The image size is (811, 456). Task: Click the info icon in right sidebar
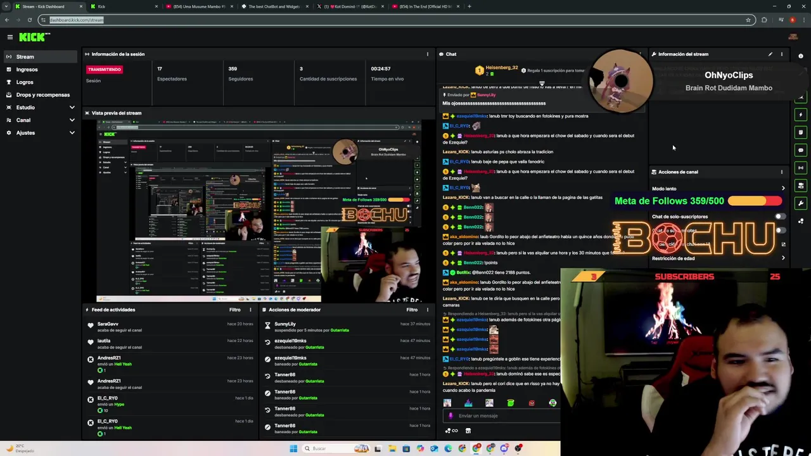coord(801,56)
